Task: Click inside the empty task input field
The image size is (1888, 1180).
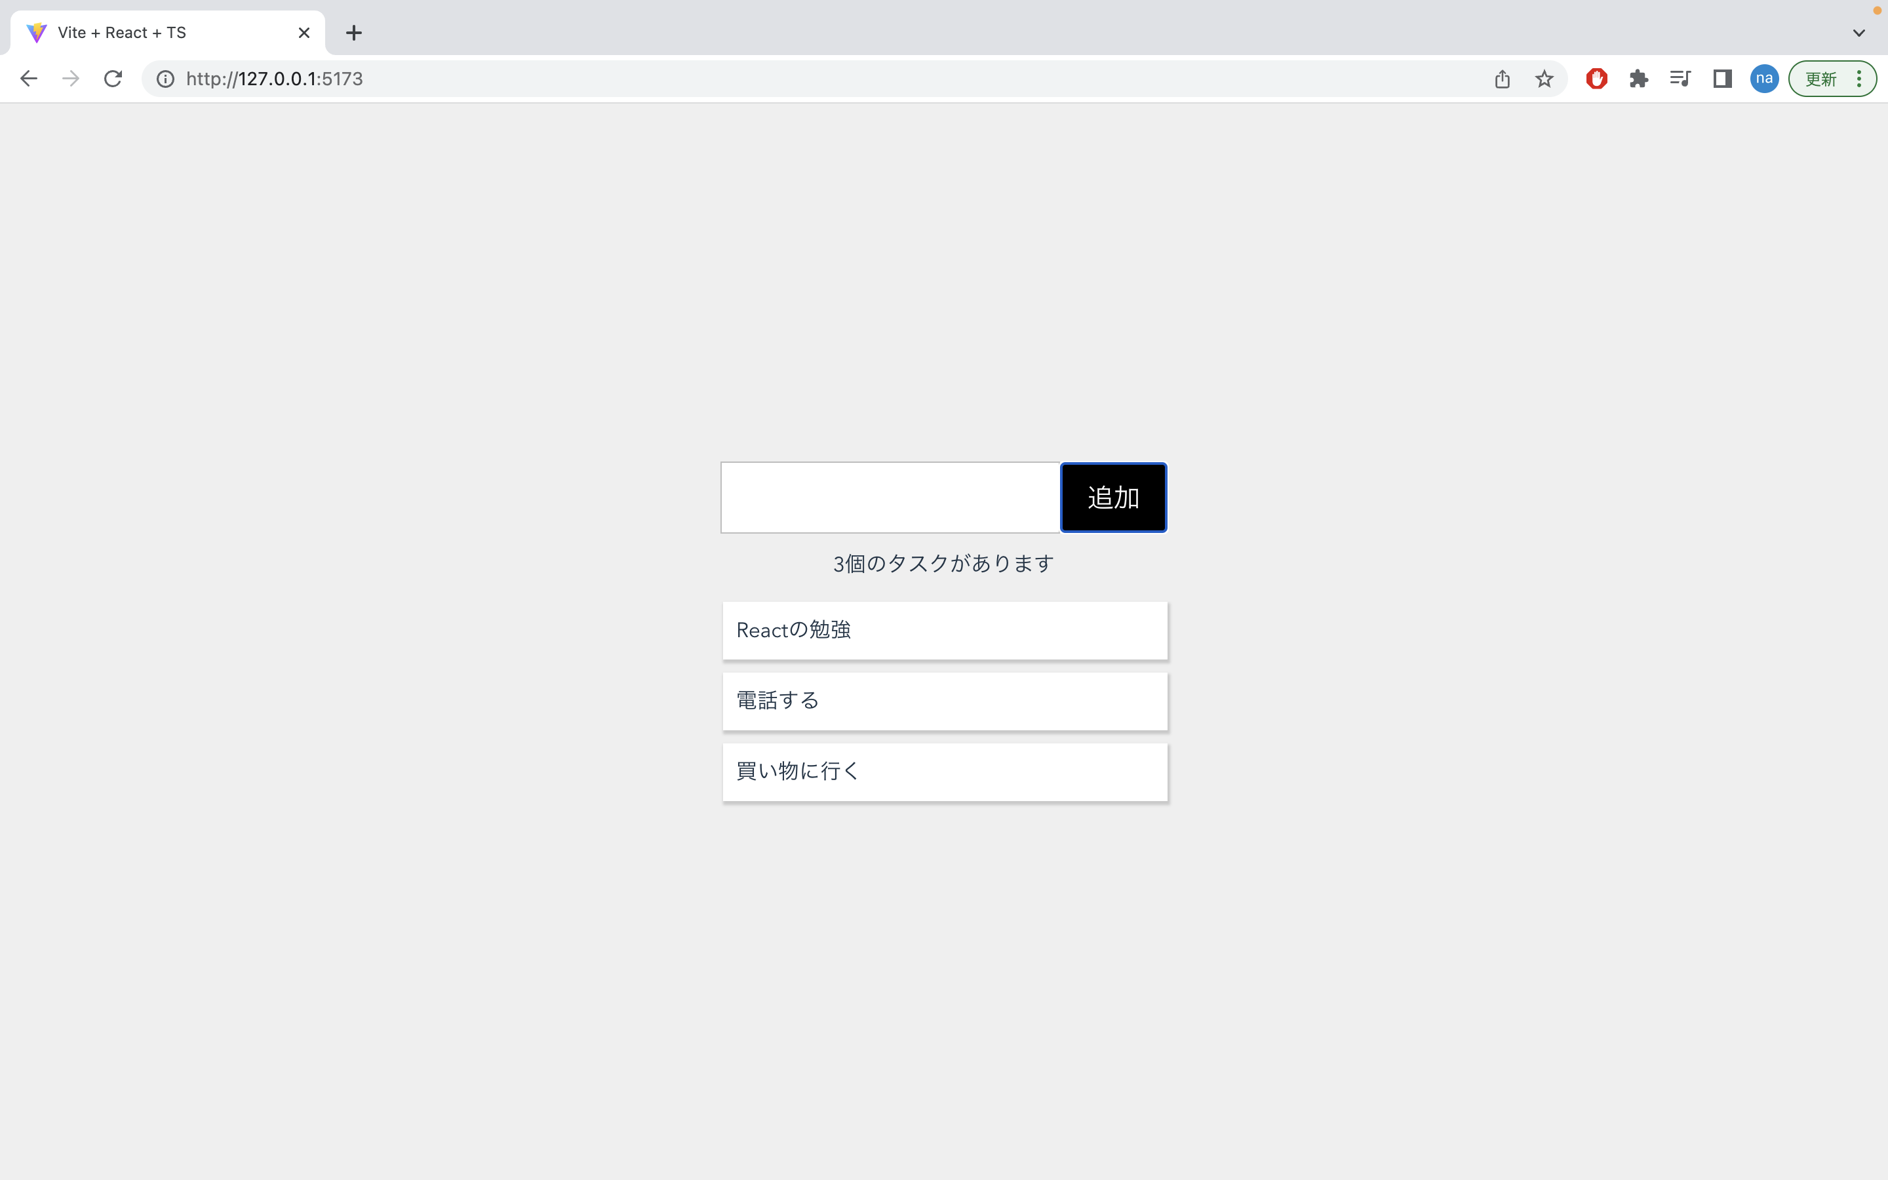Action: click(890, 497)
